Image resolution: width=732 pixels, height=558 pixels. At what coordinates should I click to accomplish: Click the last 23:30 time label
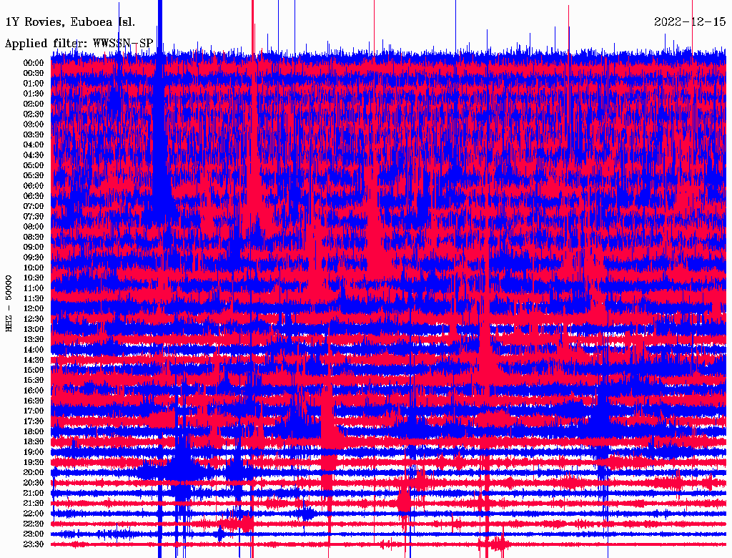click(34, 544)
